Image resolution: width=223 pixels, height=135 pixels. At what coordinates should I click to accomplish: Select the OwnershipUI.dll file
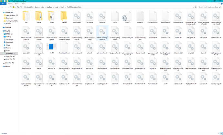(140, 63)
